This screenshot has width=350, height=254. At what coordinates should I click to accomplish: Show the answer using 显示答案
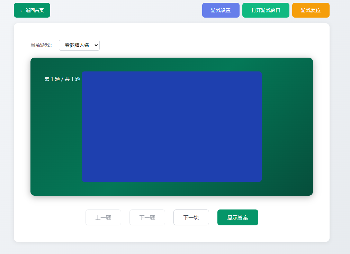(x=237, y=217)
